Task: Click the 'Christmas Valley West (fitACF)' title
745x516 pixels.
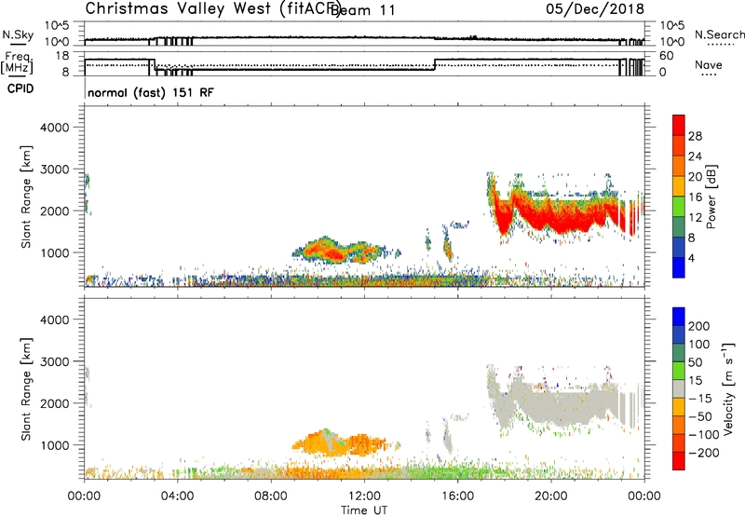Action: 212,9
